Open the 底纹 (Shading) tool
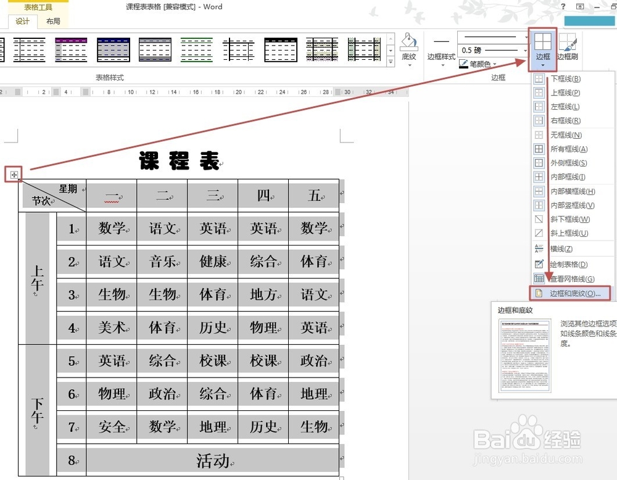The height and width of the screenshot is (480, 617). 408,46
